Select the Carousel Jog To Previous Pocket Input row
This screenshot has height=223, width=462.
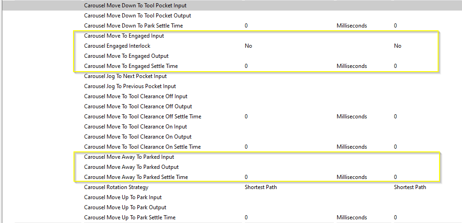click(130, 86)
